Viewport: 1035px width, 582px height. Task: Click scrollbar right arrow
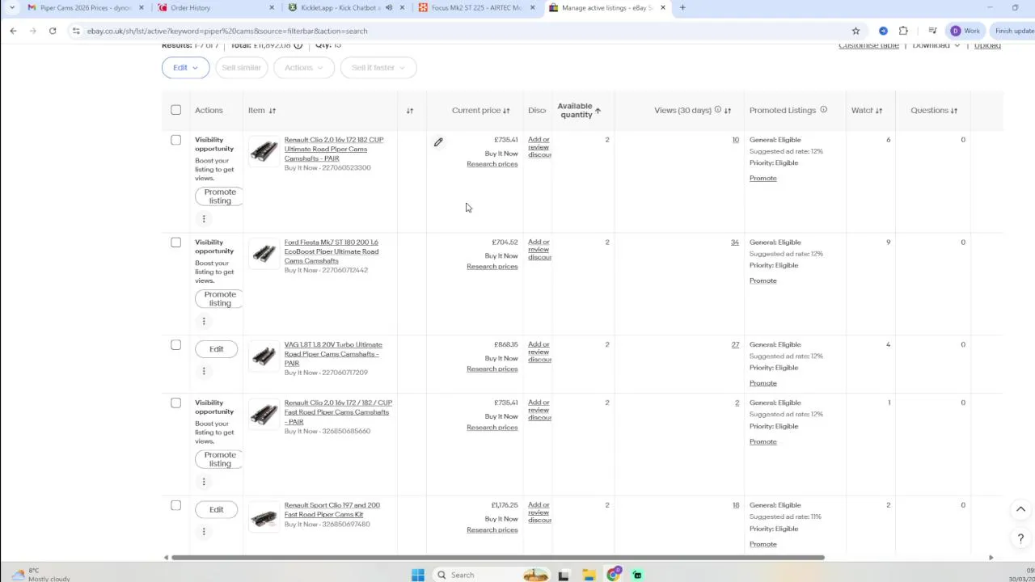coord(991,557)
